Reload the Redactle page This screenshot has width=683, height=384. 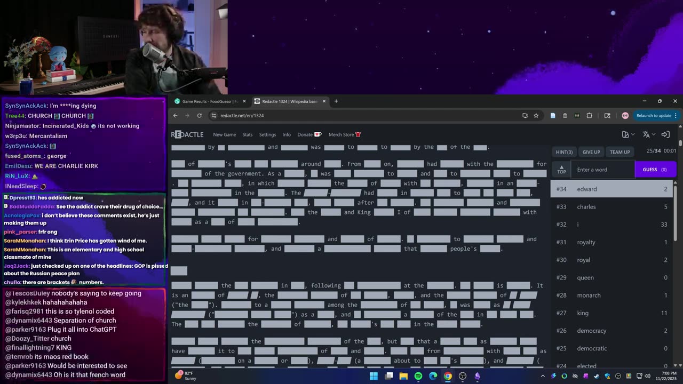[x=200, y=115]
